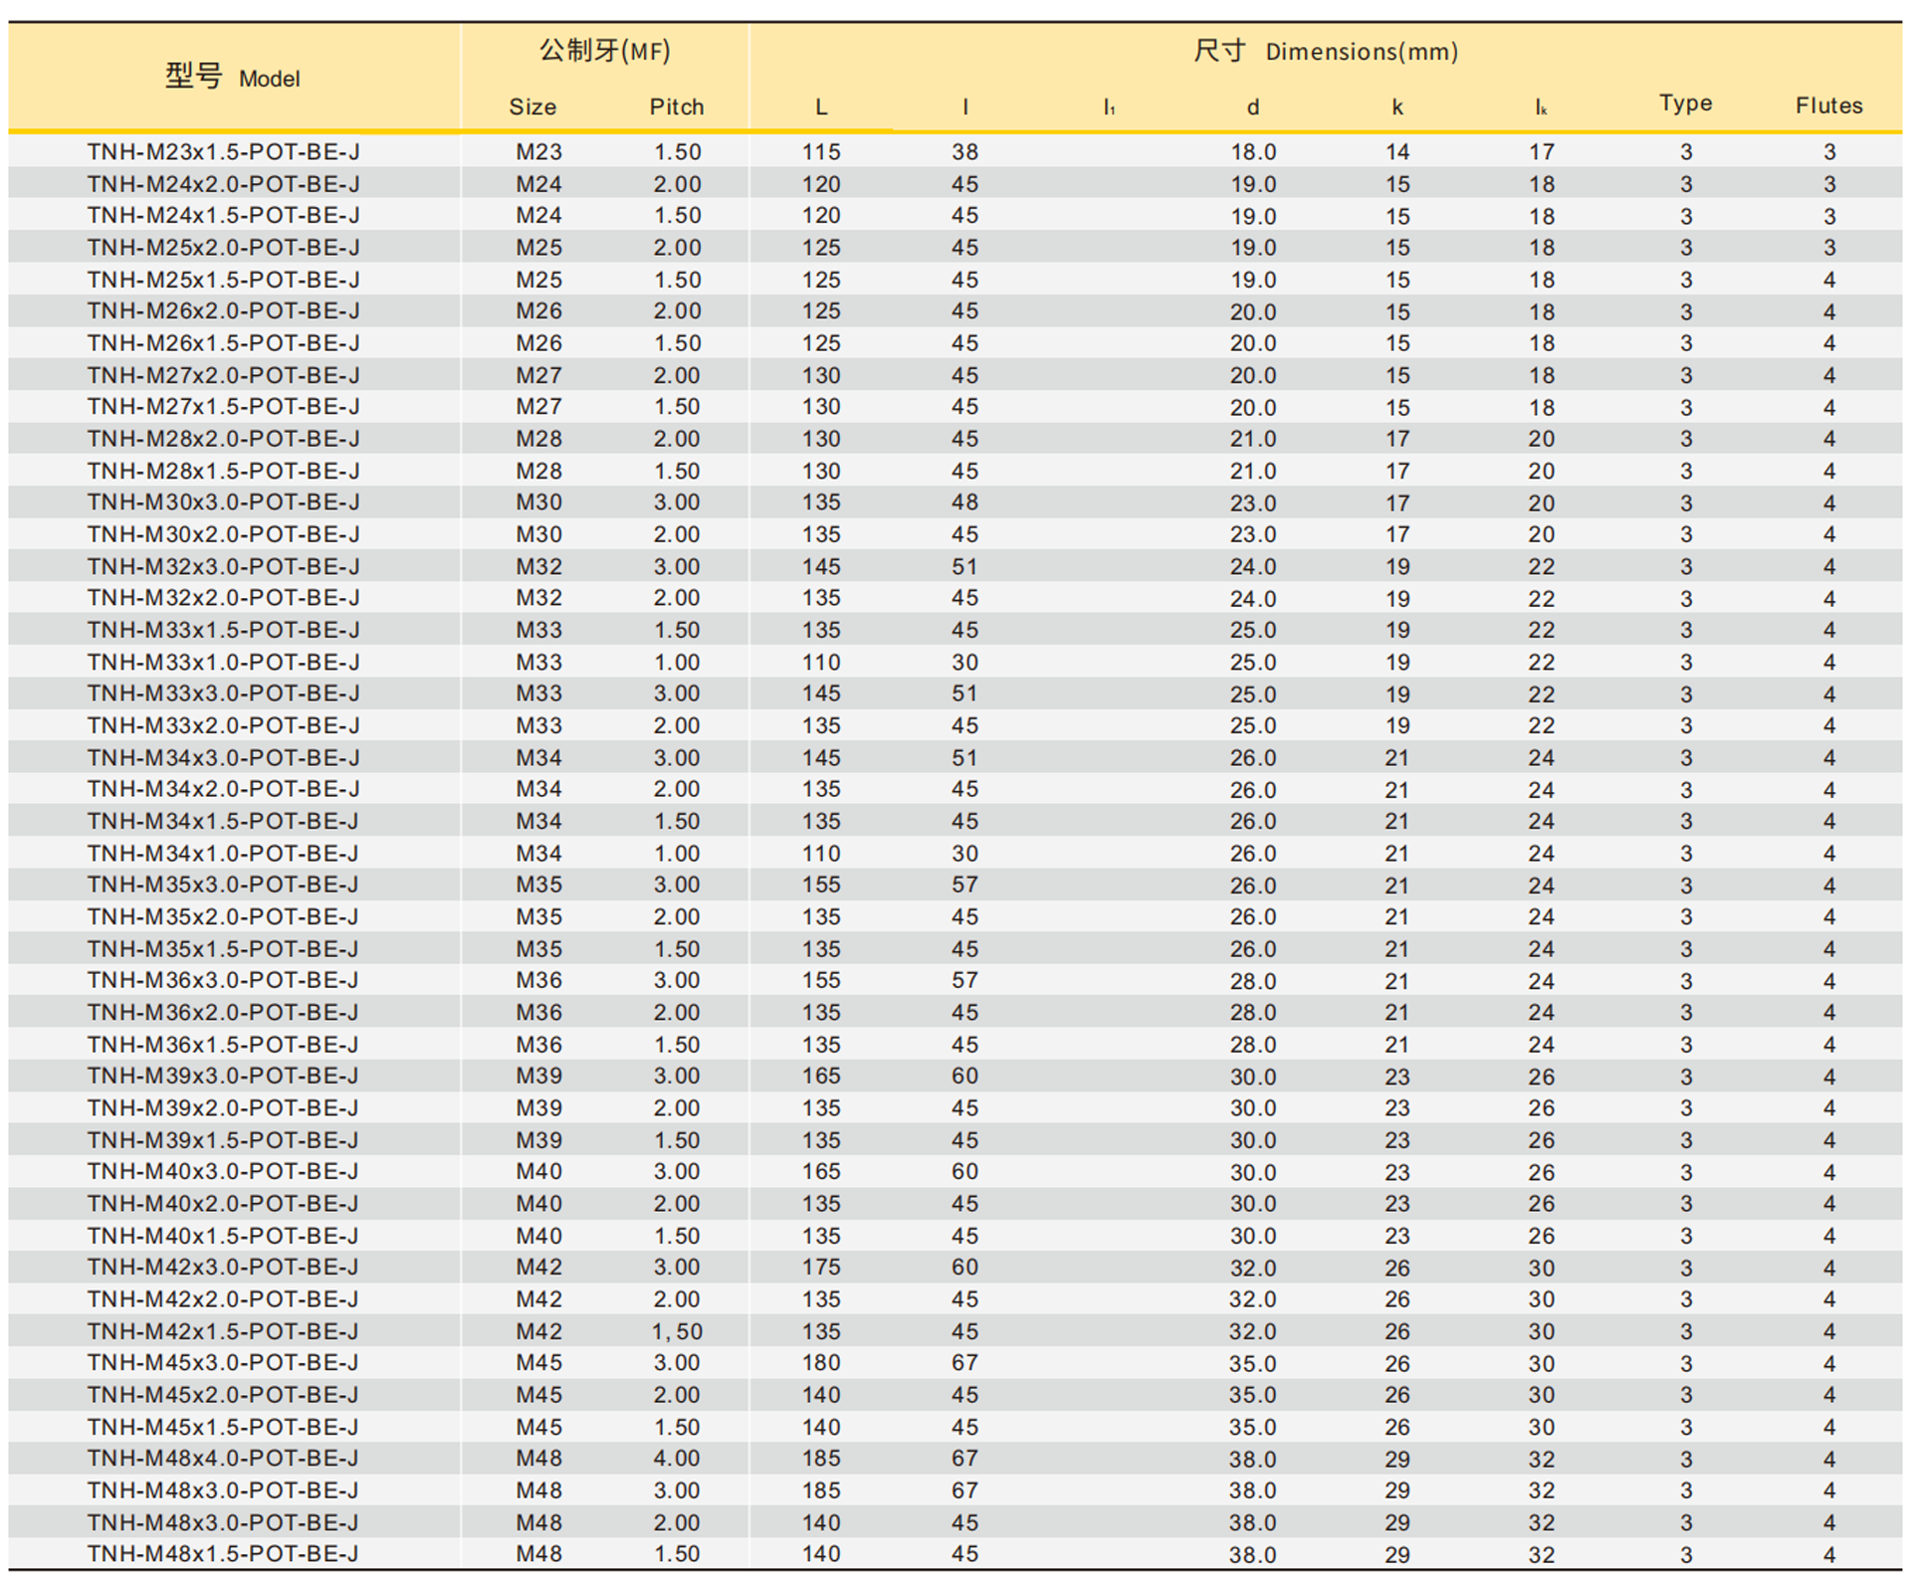Click the Flutes column header

click(x=1828, y=105)
